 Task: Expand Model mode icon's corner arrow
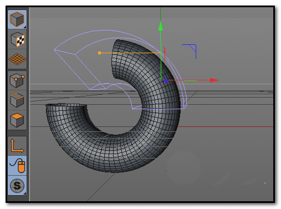pos(25,27)
